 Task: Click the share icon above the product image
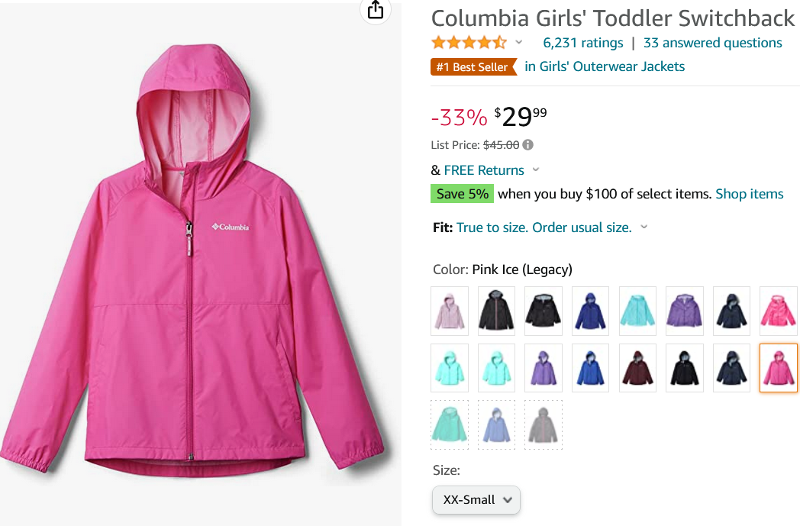pyautogui.click(x=375, y=10)
